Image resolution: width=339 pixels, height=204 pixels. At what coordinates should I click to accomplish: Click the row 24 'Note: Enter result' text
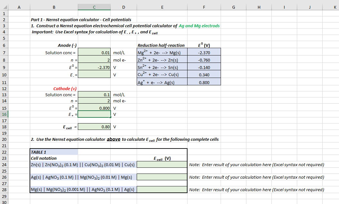[x=257, y=165]
